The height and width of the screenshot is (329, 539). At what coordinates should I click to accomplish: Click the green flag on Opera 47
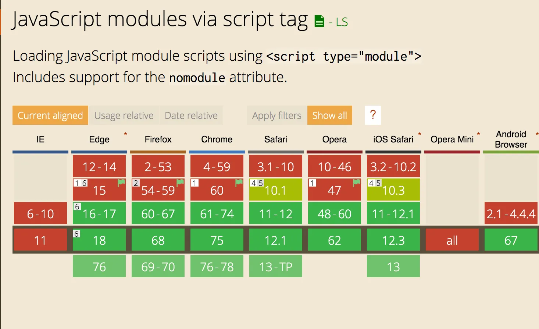pyautogui.click(x=357, y=183)
